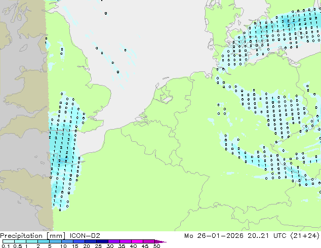Click the 30–35 mm purple swatch

[114, 241]
